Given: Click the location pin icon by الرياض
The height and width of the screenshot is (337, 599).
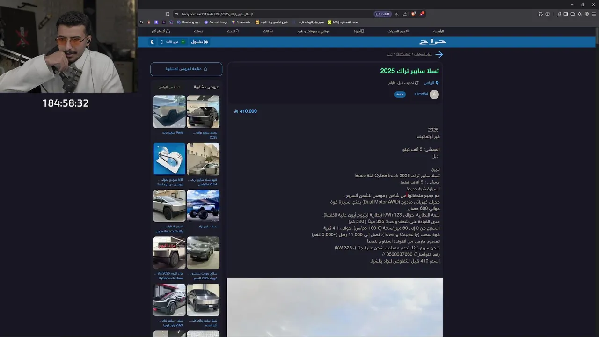Looking at the screenshot, I should pyautogui.click(x=437, y=83).
